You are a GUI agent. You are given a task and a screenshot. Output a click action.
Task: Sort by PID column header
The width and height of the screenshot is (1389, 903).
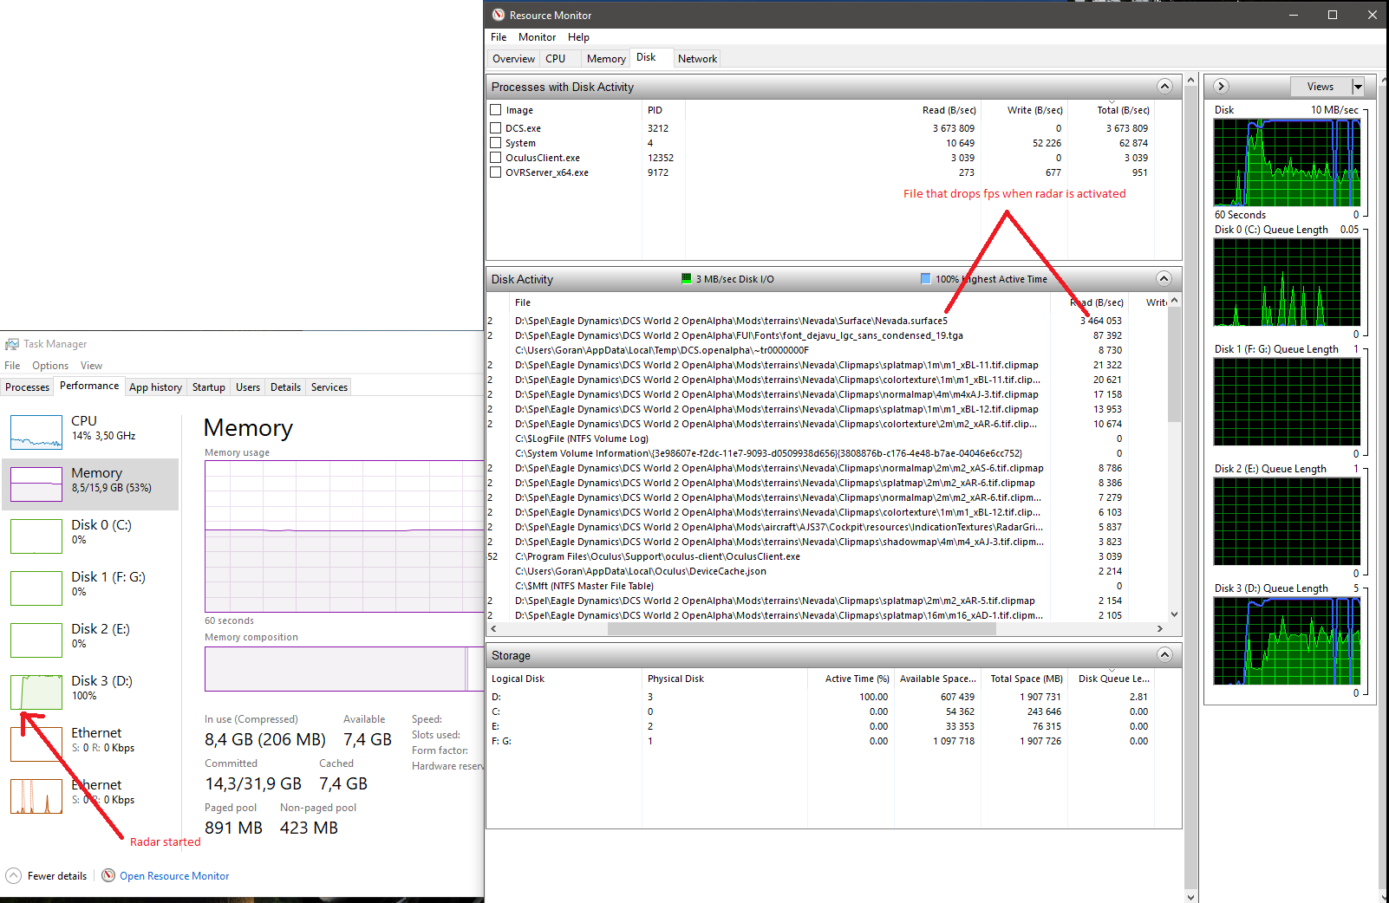[655, 110]
